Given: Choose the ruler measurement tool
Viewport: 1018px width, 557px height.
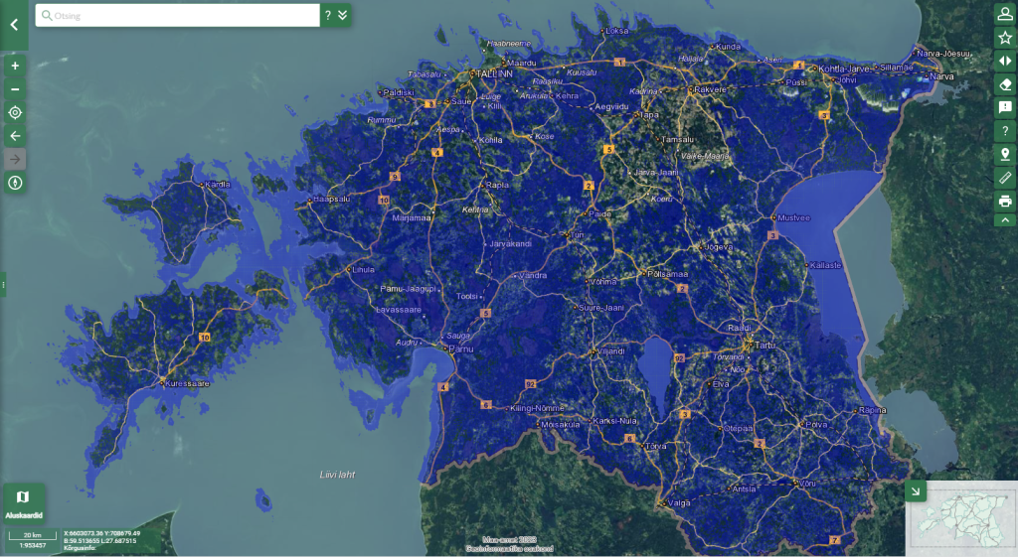Looking at the screenshot, I should coord(1005,178).
